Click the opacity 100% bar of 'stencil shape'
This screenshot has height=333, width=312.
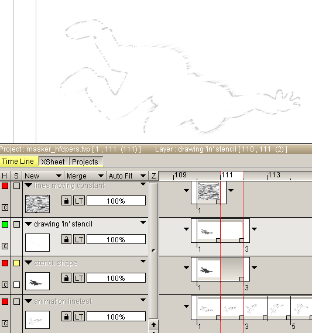coord(116,278)
